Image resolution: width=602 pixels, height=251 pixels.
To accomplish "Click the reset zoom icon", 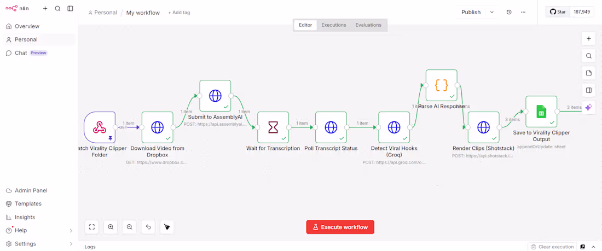I will pos(148,227).
